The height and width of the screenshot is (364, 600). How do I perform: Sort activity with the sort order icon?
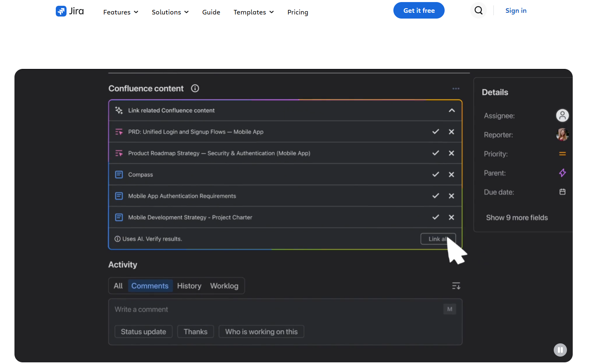pyautogui.click(x=456, y=286)
